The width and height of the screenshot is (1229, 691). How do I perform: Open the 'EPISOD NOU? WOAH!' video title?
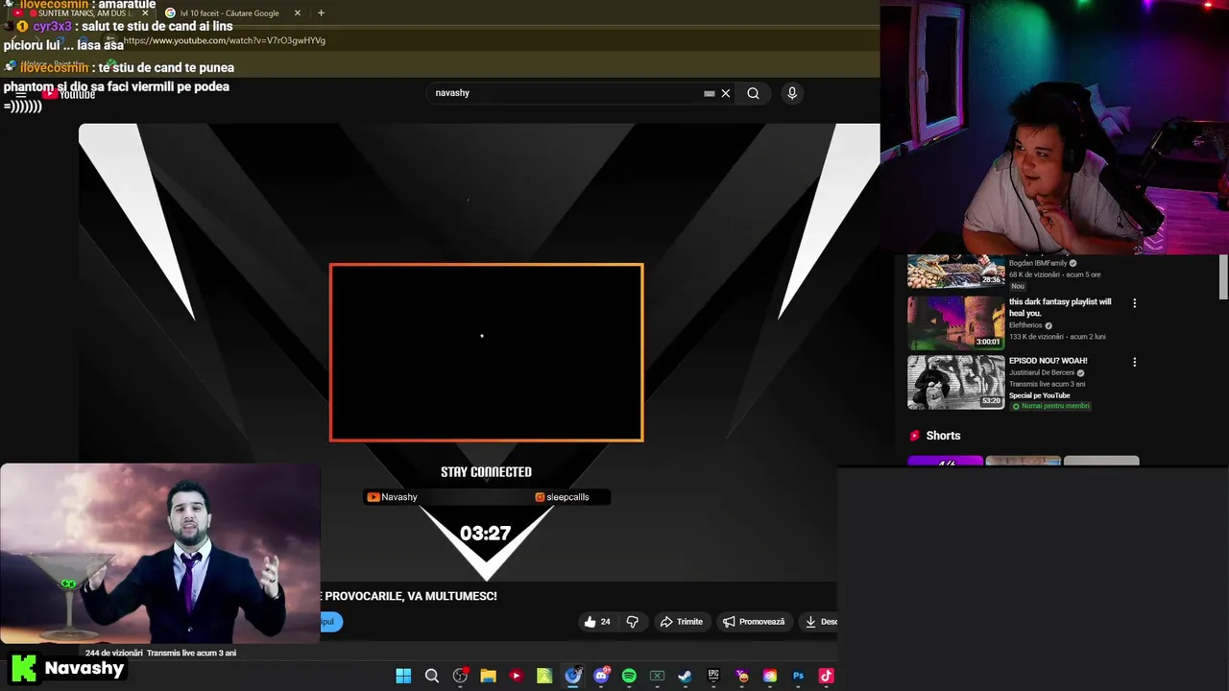pos(1048,361)
